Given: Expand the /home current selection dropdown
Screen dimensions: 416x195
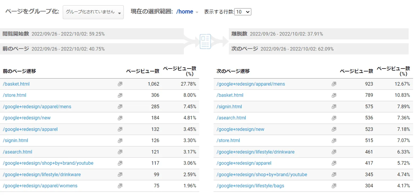Looking at the screenshot, I should [x=187, y=12].
